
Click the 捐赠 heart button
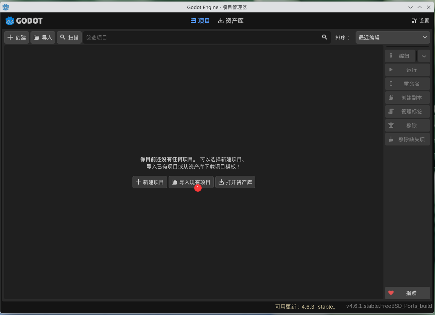click(x=408, y=293)
